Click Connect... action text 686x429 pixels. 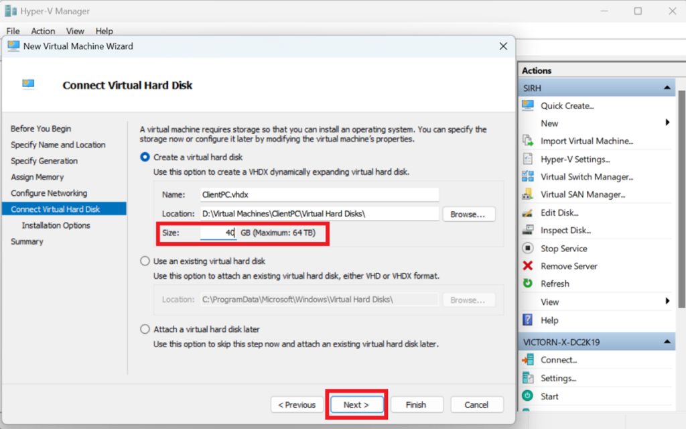pyautogui.click(x=559, y=360)
